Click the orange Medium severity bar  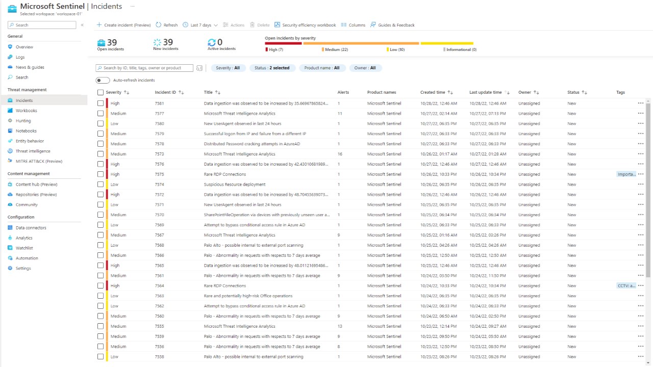pos(361,43)
